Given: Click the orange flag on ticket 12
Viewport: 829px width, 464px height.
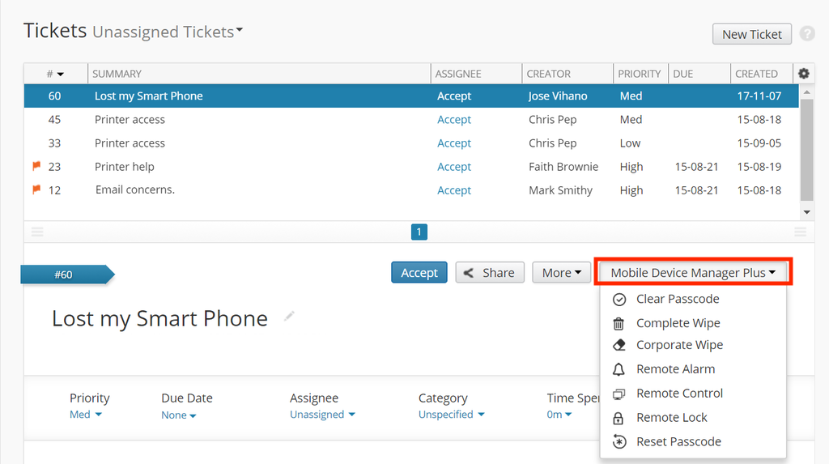Looking at the screenshot, I should point(36,189).
